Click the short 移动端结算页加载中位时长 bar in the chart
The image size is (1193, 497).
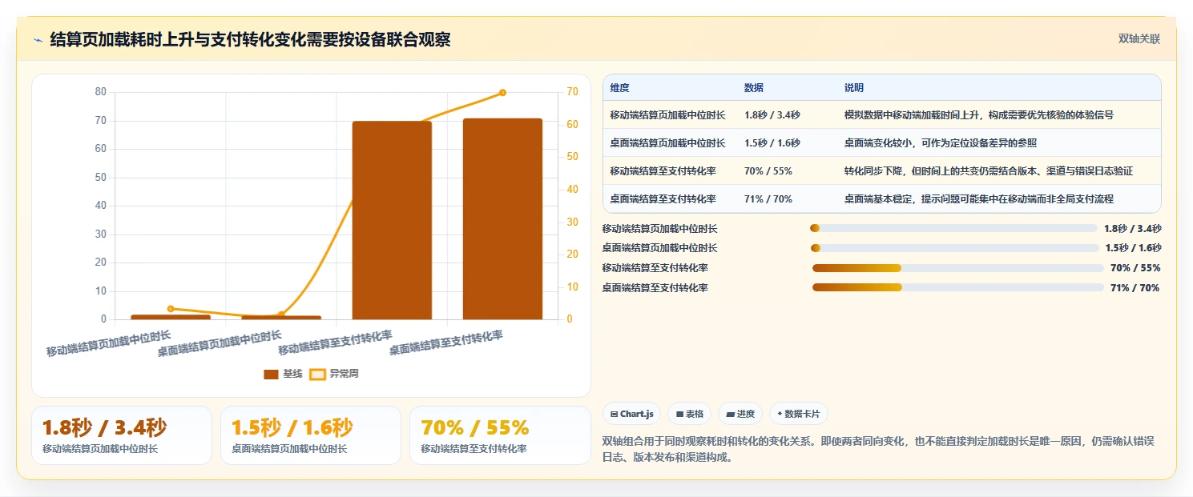[x=171, y=317]
